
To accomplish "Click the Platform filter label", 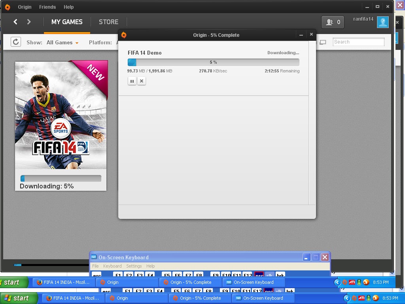I will [100, 42].
